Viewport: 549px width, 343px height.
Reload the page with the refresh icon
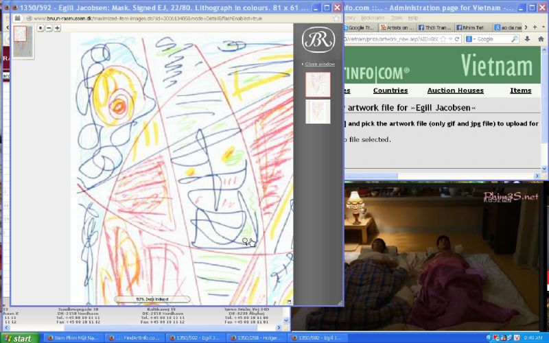(x=456, y=39)
